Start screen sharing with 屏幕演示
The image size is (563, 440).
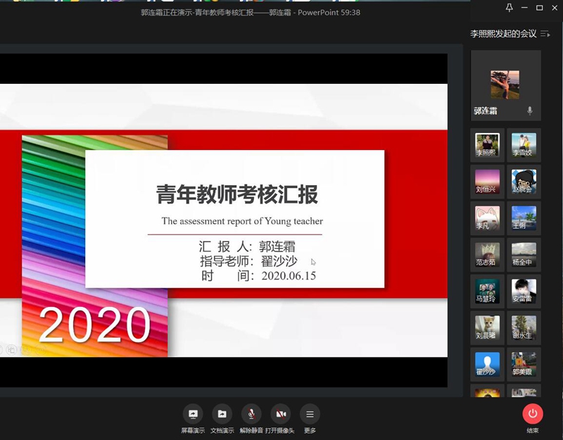(193, 415)
